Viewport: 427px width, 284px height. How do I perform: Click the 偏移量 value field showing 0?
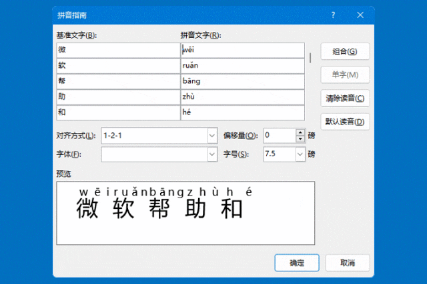click(280, 136)
